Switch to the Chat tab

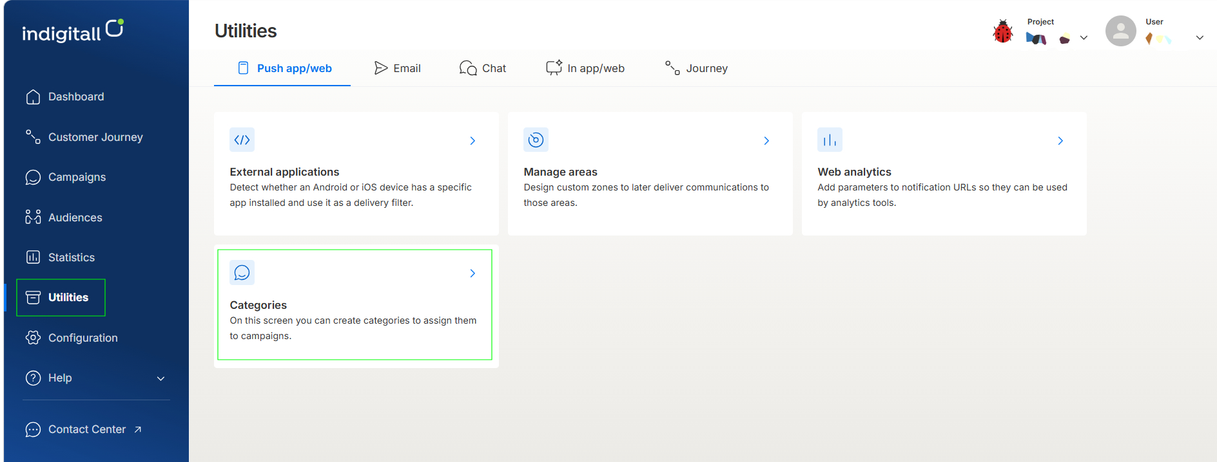click(x=483, y=68)
